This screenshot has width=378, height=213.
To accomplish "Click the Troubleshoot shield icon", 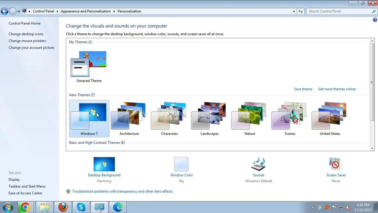I will (68, 191).
